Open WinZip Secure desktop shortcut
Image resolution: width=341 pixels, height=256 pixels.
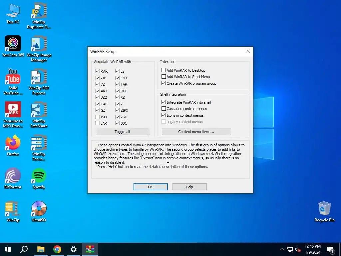tap(39, 148)
